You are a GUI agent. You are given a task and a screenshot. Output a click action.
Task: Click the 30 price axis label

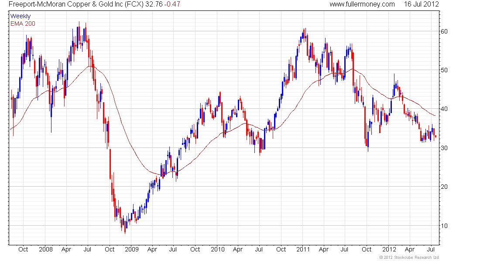444,148
